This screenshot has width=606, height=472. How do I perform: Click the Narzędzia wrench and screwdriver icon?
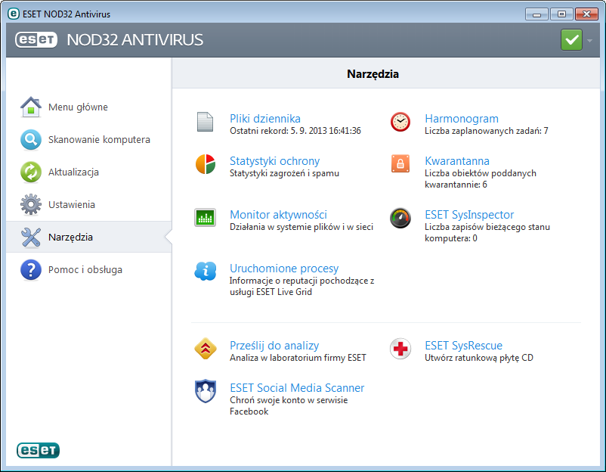31,237
